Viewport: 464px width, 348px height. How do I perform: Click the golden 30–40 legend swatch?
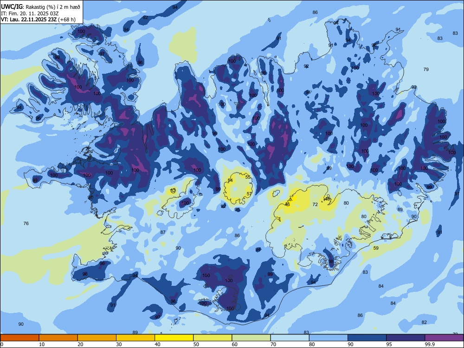(135, 338)
